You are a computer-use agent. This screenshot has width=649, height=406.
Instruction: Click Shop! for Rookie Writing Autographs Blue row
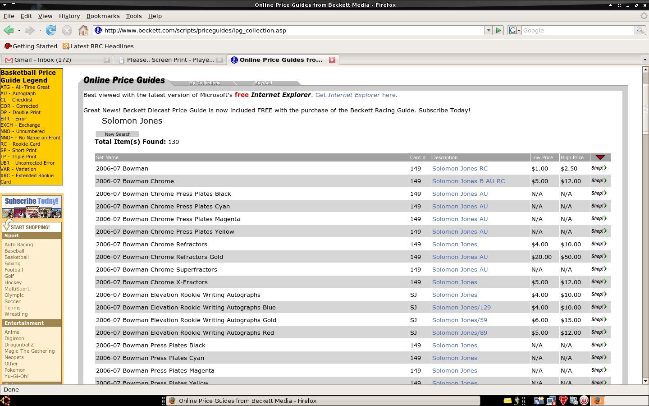click(x=599, y=307)
